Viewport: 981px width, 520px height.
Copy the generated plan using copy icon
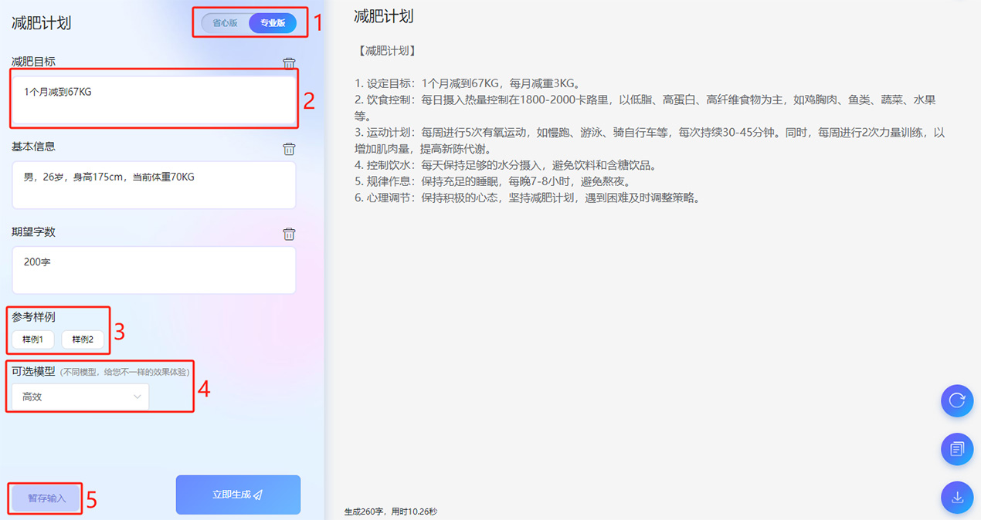pos(957,449)
